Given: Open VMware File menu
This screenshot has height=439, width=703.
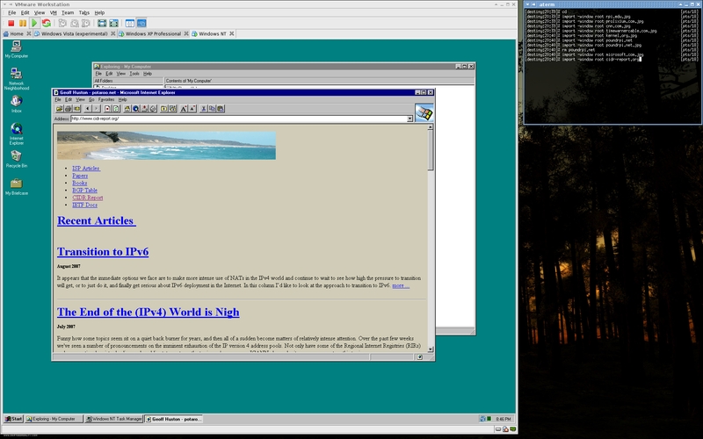Looking at the screenshot, I should (x=12, y=12).
